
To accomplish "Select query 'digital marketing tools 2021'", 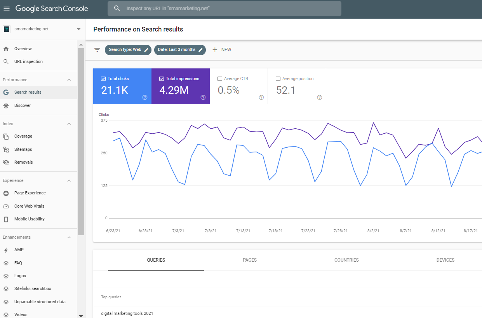I will pos(127,313).
